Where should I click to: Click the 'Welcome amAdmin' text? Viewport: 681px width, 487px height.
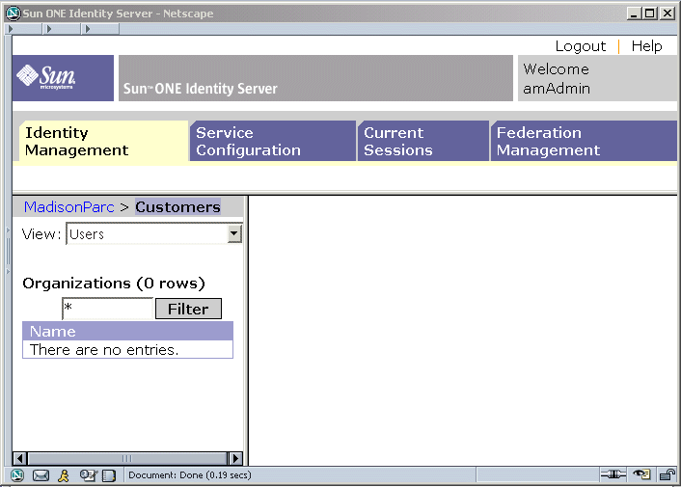pyautogui.click(x=557, y=78)
